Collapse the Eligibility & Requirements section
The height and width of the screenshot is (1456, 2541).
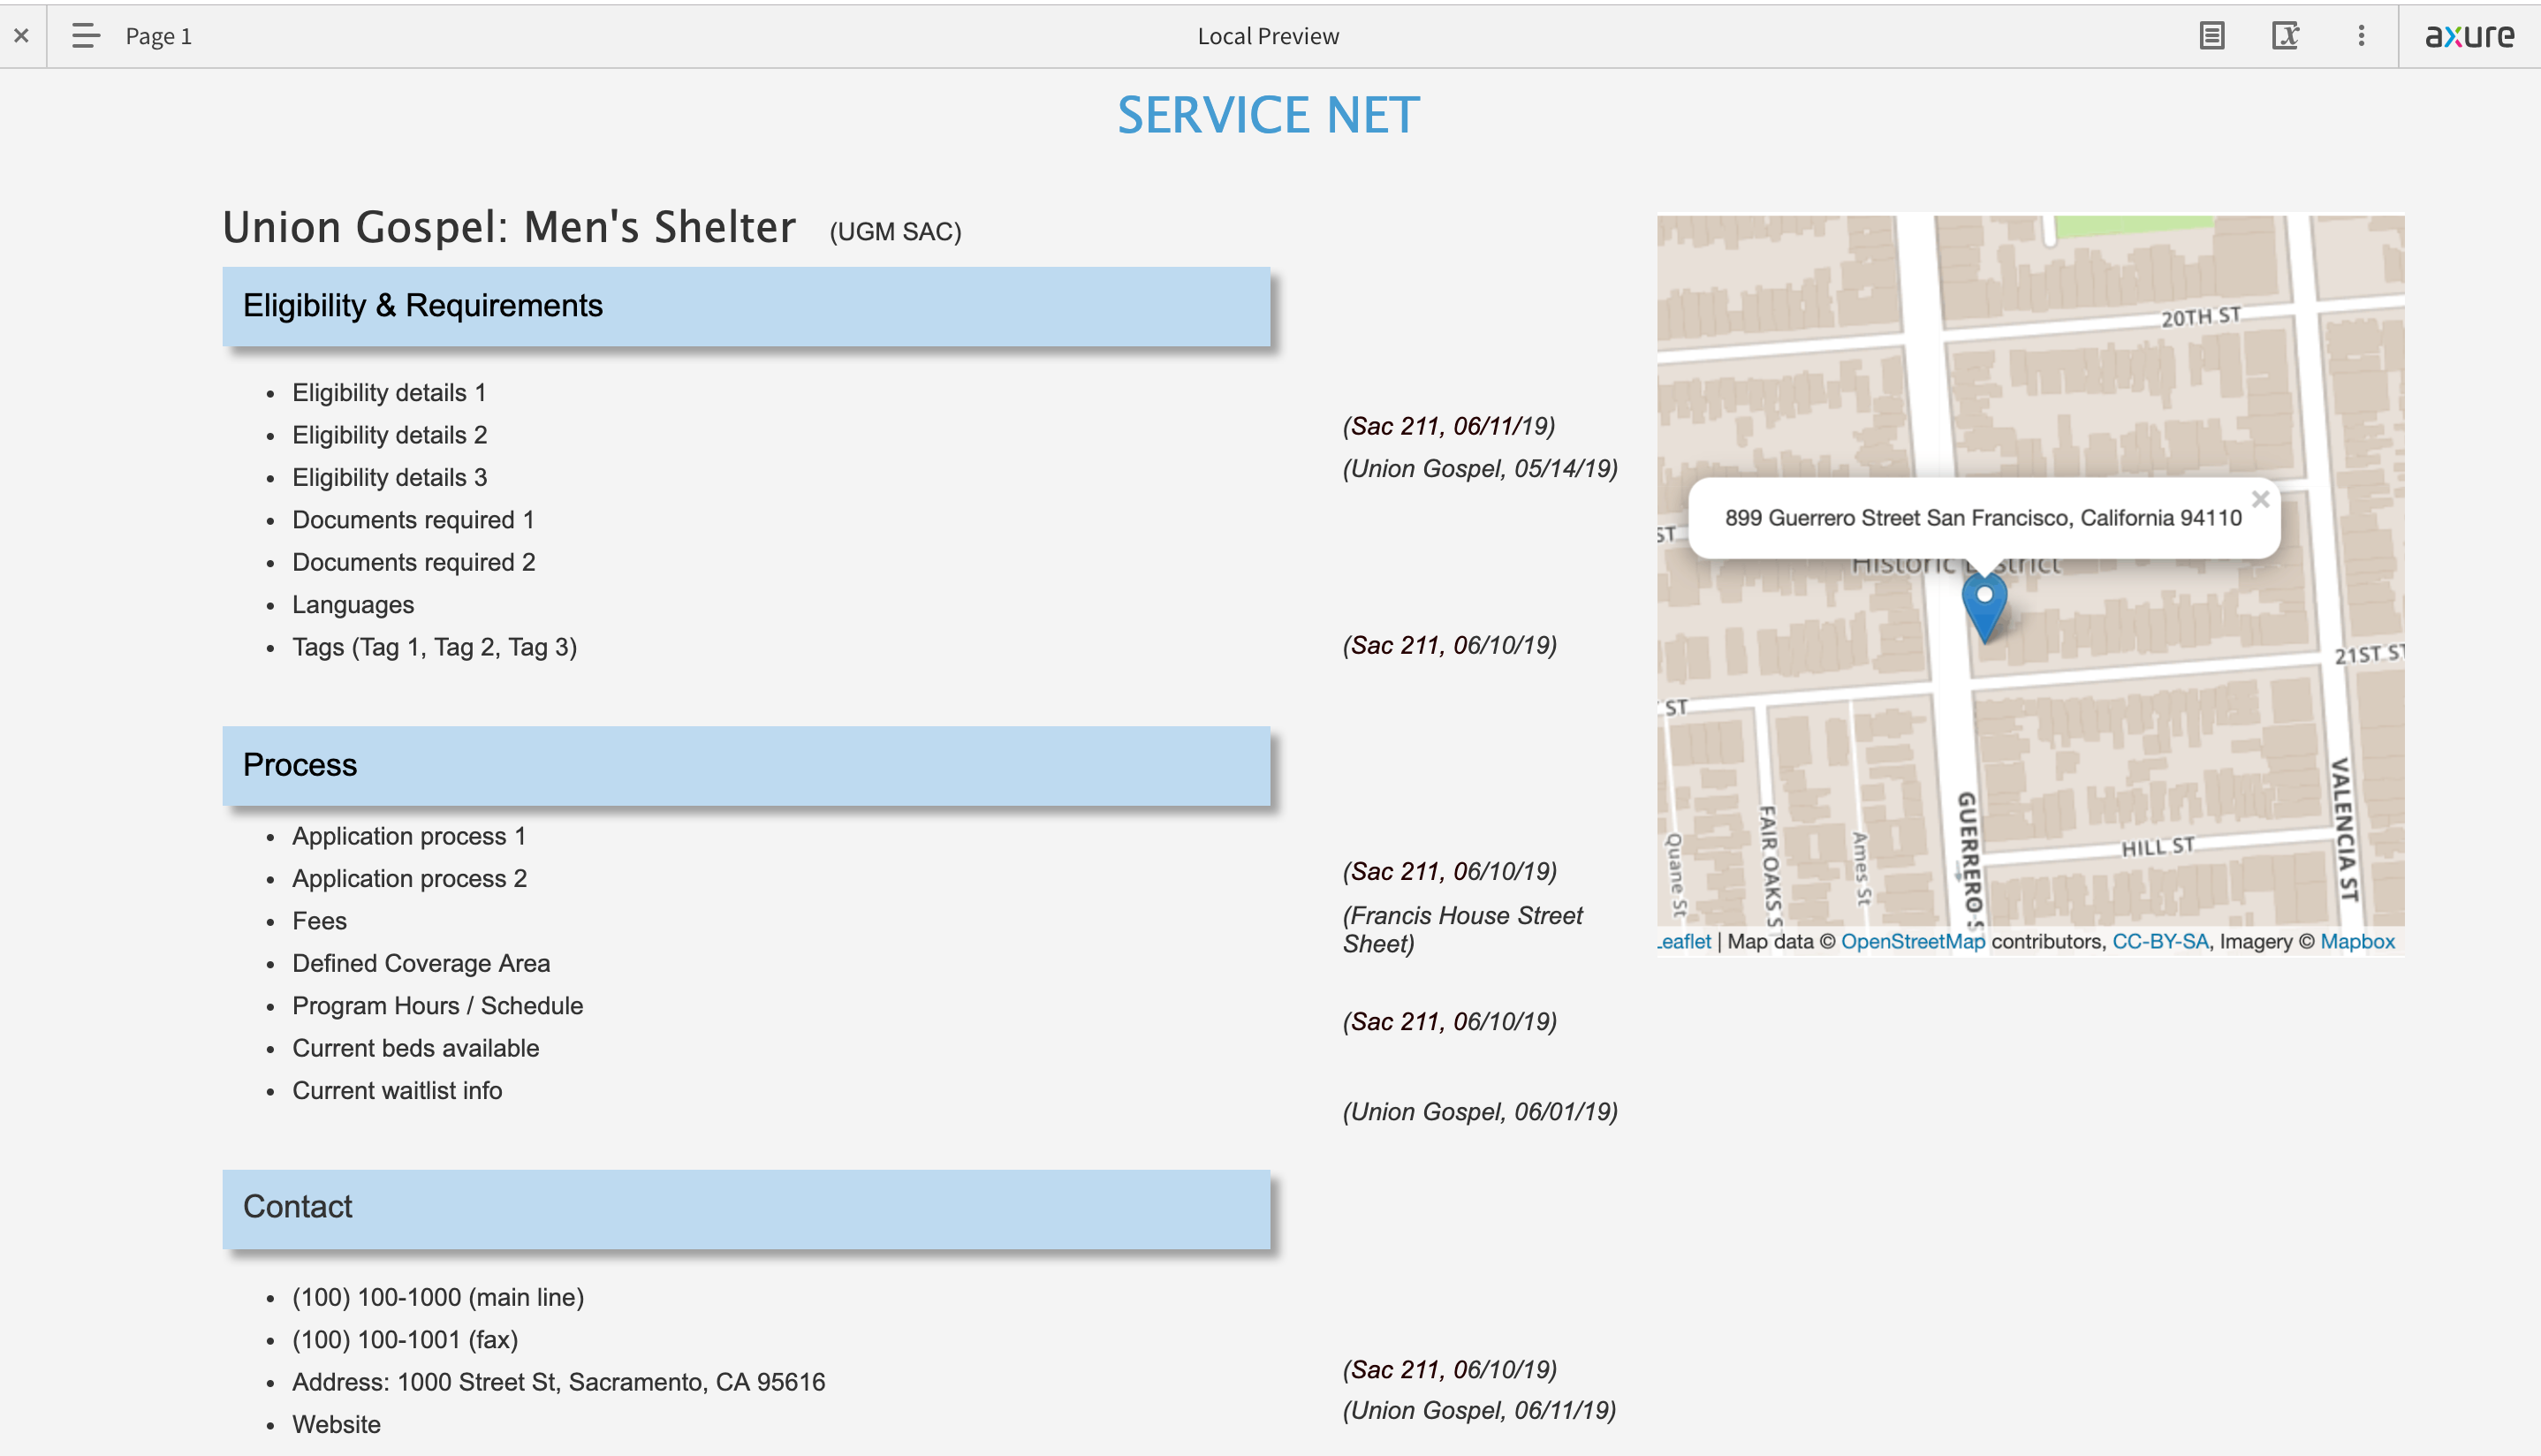422,305
